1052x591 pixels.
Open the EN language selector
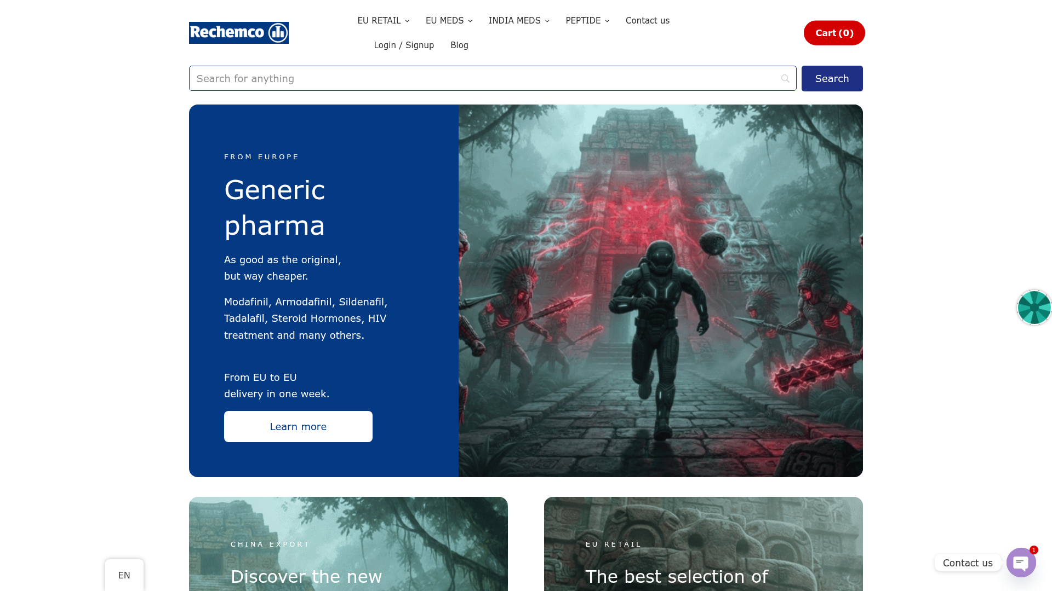[124, 575]
